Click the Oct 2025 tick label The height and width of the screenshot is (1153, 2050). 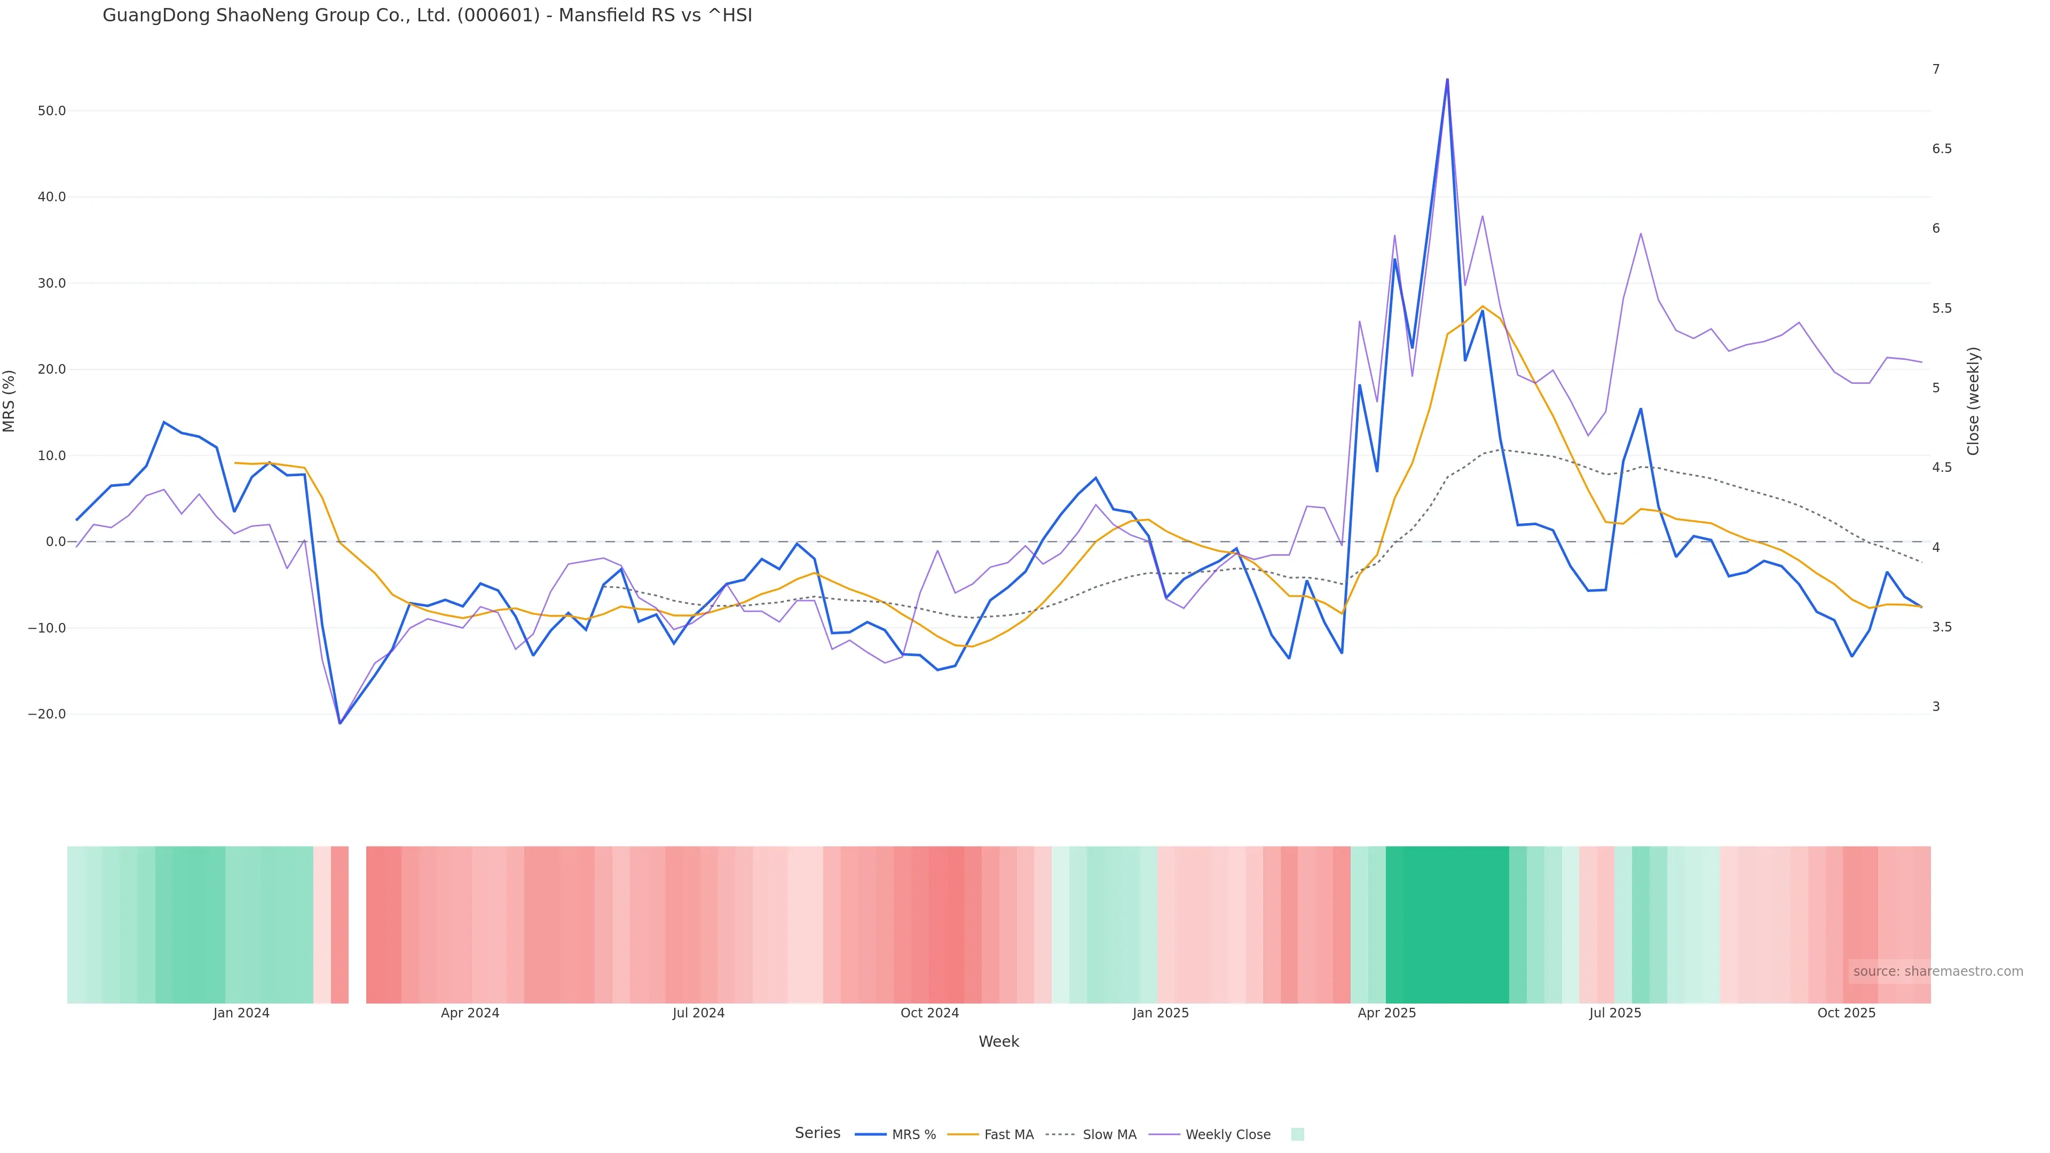point(1846,1013)
